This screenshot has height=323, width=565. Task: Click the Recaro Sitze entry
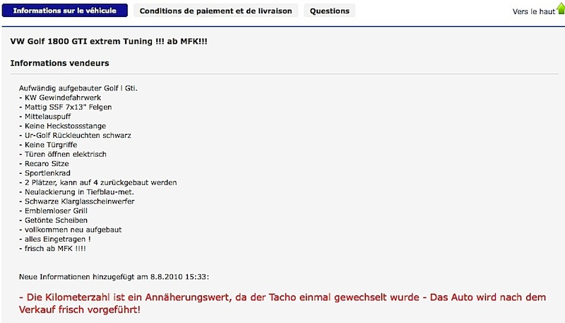tap(44, 163)
